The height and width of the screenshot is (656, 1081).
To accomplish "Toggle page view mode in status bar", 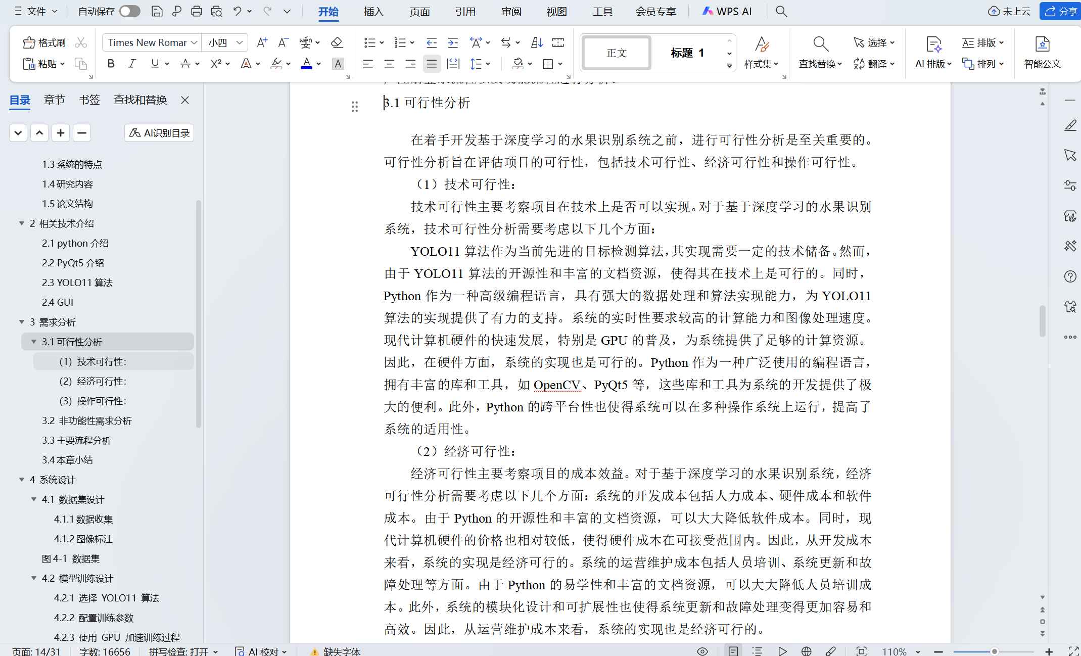I will pos(733,651).
